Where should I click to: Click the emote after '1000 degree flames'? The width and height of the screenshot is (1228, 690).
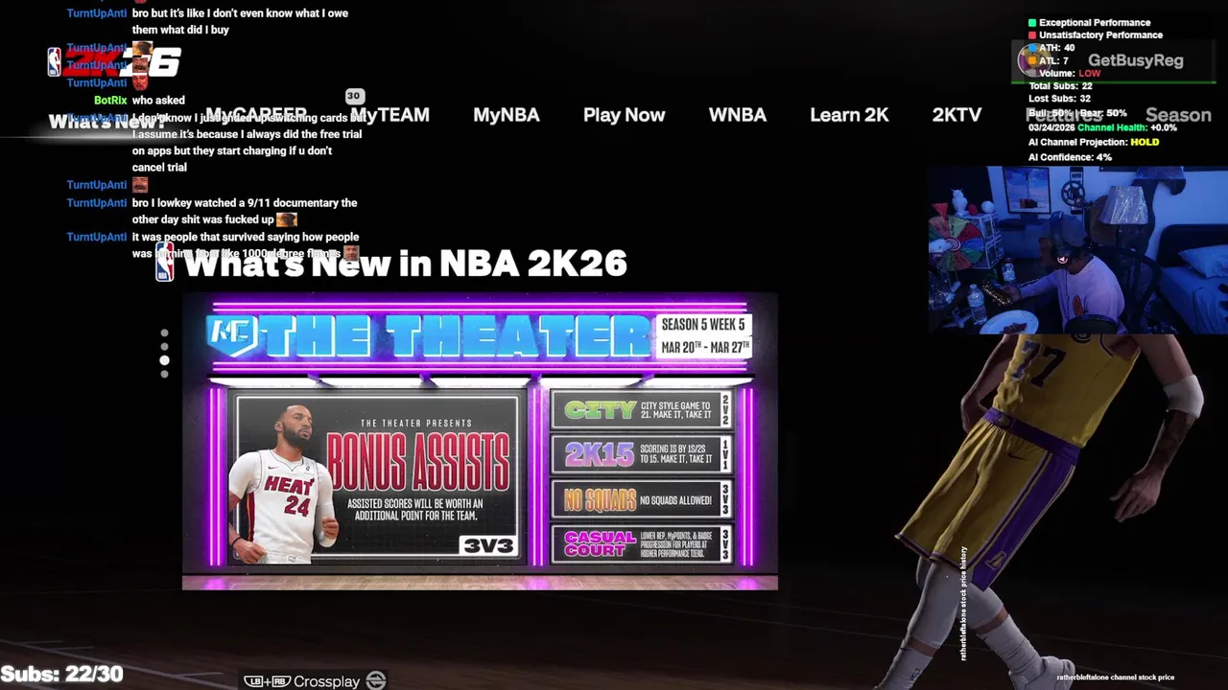351,253
